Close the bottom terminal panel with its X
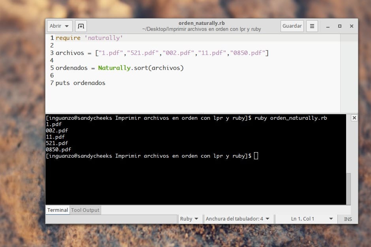This screenshot has width=371, height=247. point(354,118)
